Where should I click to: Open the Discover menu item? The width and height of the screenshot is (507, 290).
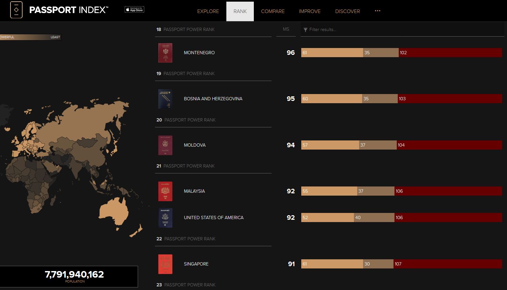[347, 11]
